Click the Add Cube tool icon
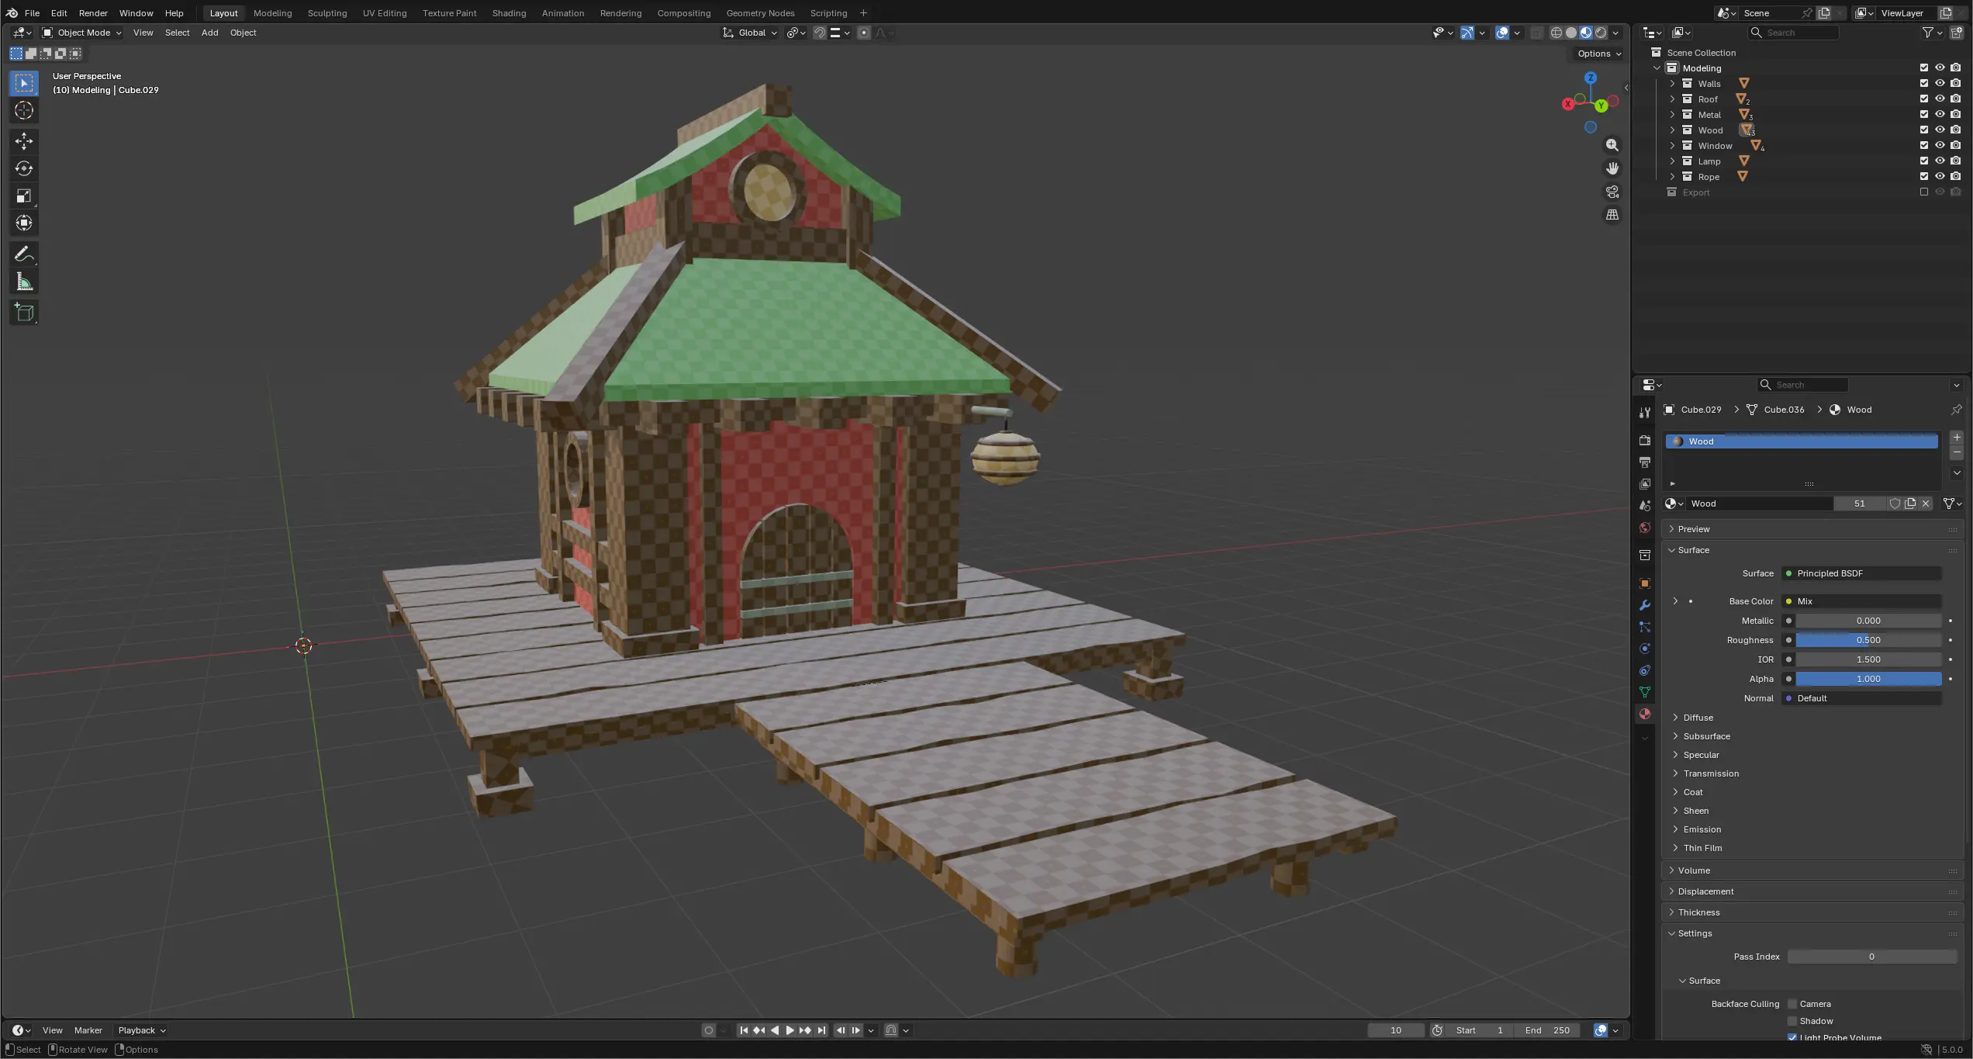Viewport: 1973px width, 1059px height. pos(24,313)
